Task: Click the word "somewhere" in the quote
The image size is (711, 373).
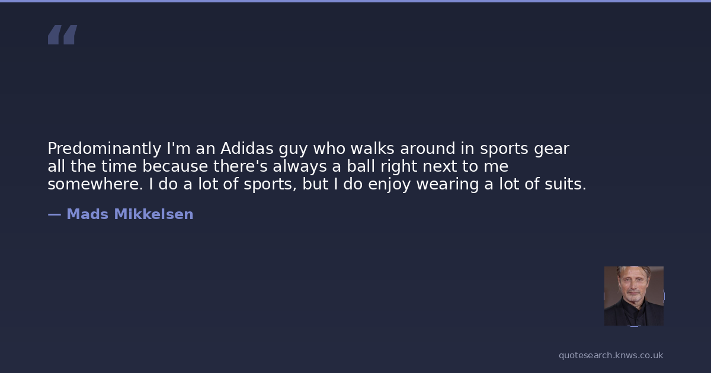Action: [x=95, y=184]
